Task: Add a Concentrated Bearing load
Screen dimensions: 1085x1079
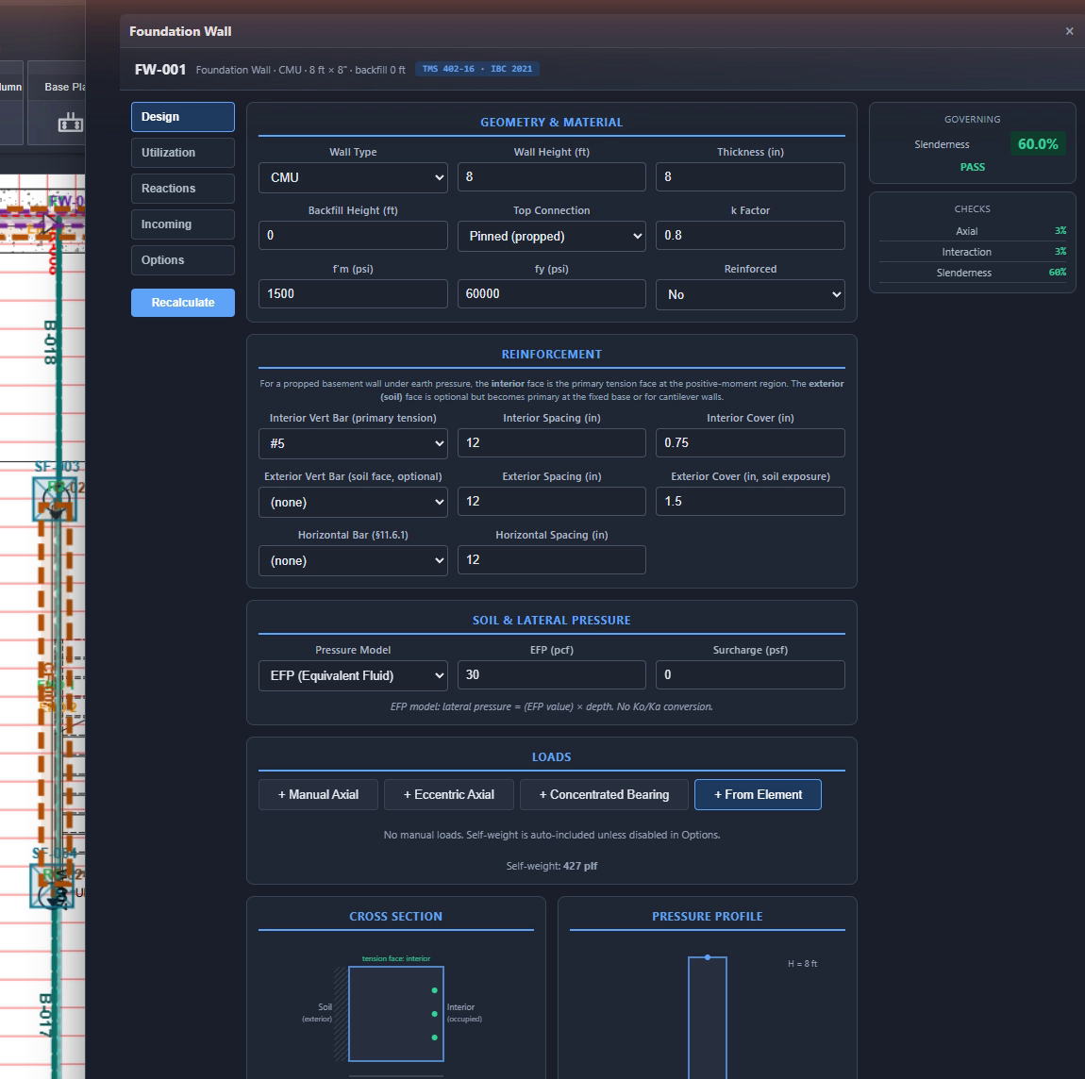Action: pos(604,795)
